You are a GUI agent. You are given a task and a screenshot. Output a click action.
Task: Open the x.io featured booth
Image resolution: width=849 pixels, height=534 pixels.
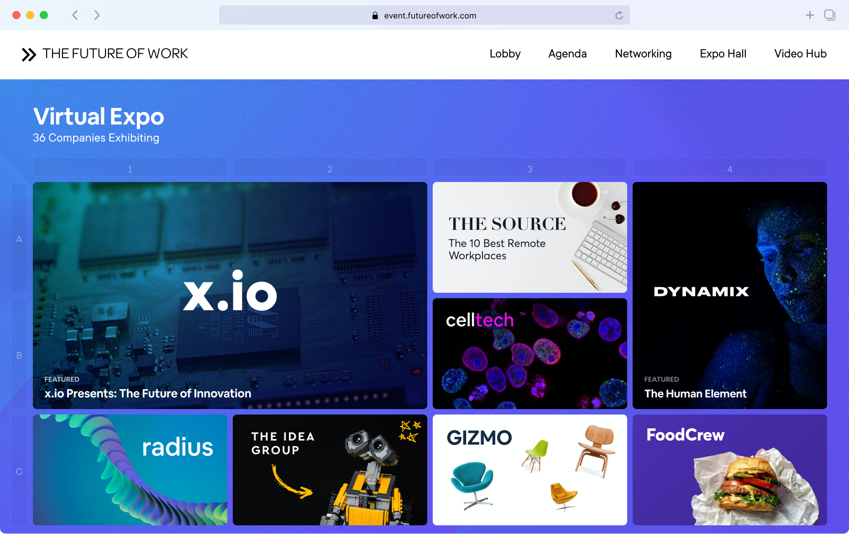tap(230, 295)
